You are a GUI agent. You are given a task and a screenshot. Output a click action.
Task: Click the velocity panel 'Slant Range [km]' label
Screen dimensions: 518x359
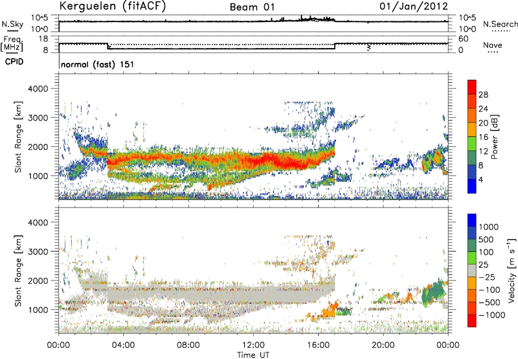18,271
